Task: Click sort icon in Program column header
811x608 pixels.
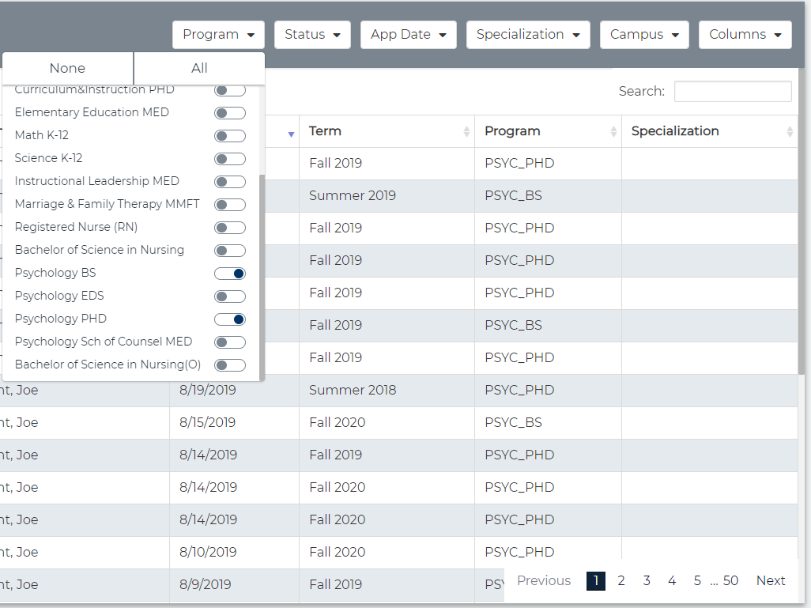Action: [613, 132]
